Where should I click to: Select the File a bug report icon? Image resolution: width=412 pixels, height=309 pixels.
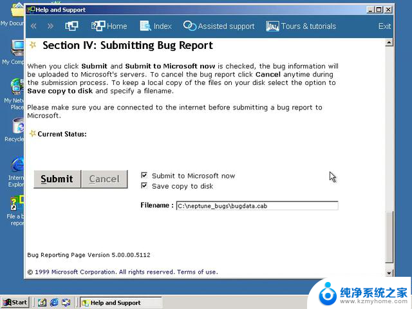coord(15,211)
